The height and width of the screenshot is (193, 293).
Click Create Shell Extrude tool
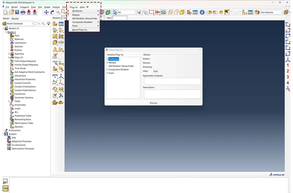pos(61,30)
